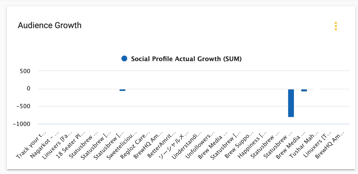The width and height of the screenshot is (358, 174).
Task: Click the "Regloz Care..." label
Action: tap(135, 145)
